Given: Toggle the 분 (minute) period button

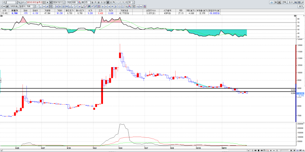Looking at the screenshot, I should [108, 2].
